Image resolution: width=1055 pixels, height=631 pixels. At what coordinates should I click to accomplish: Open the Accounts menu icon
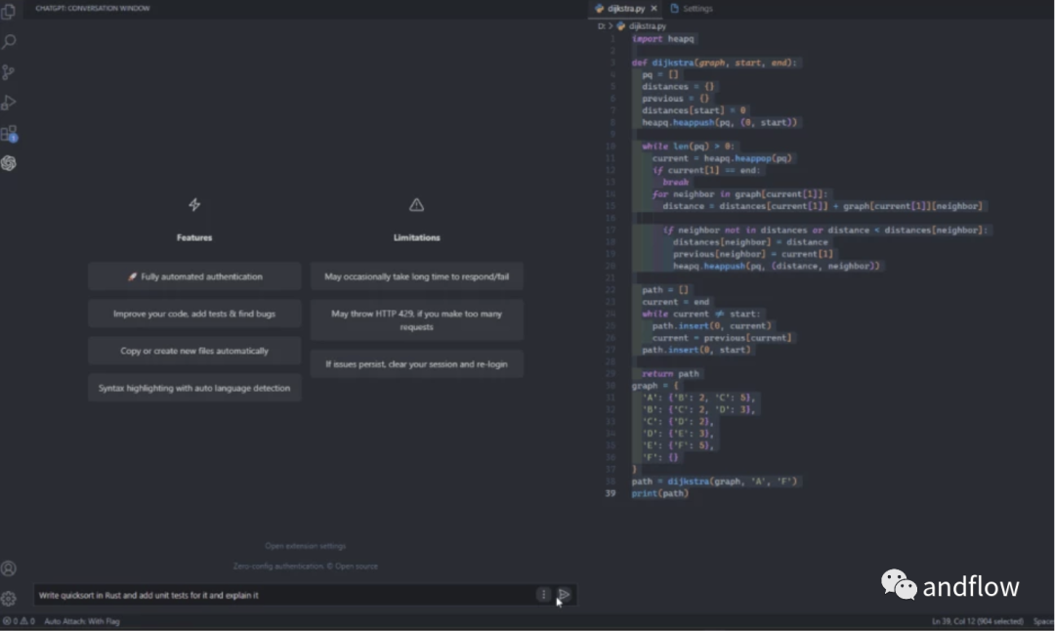(9, 568)
